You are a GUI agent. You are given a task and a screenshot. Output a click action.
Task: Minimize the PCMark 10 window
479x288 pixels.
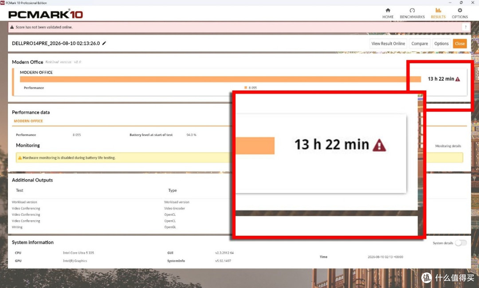pos(450,3)
